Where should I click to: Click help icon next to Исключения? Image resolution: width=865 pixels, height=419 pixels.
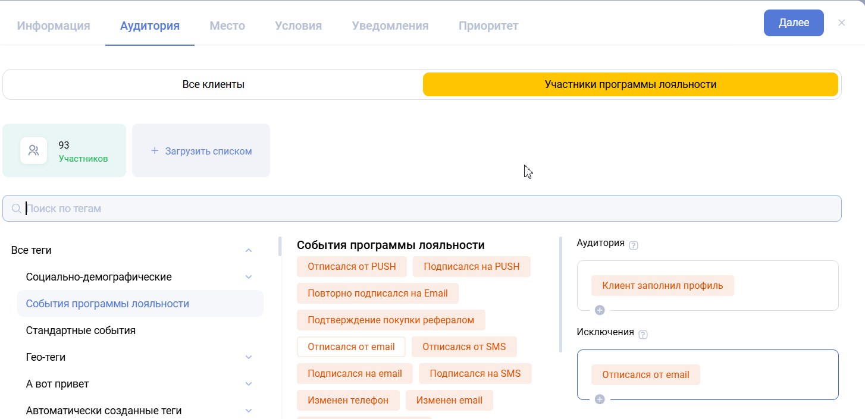tap(643, 334)
